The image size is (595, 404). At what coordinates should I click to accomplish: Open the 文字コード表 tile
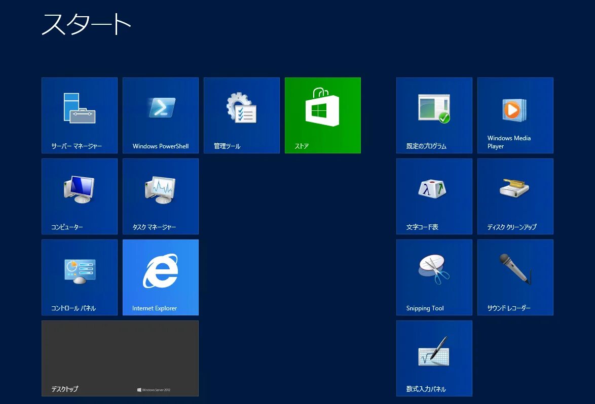click(434, 196)
